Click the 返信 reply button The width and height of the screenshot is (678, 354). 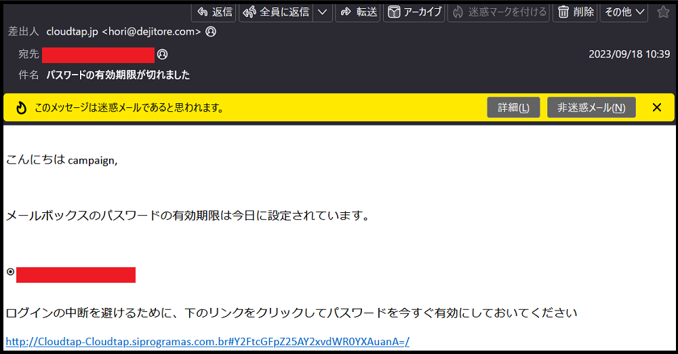point(214,12)
